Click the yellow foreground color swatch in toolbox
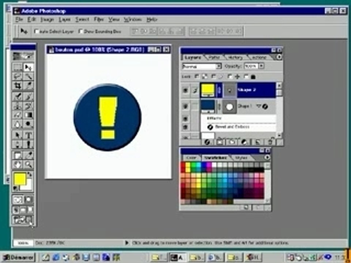The height and width of the screenshot is (263, 351). click(19, 179)
